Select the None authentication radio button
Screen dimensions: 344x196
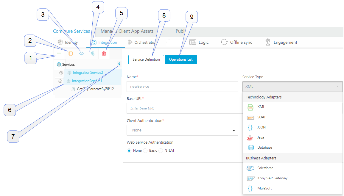coord(129,150)
